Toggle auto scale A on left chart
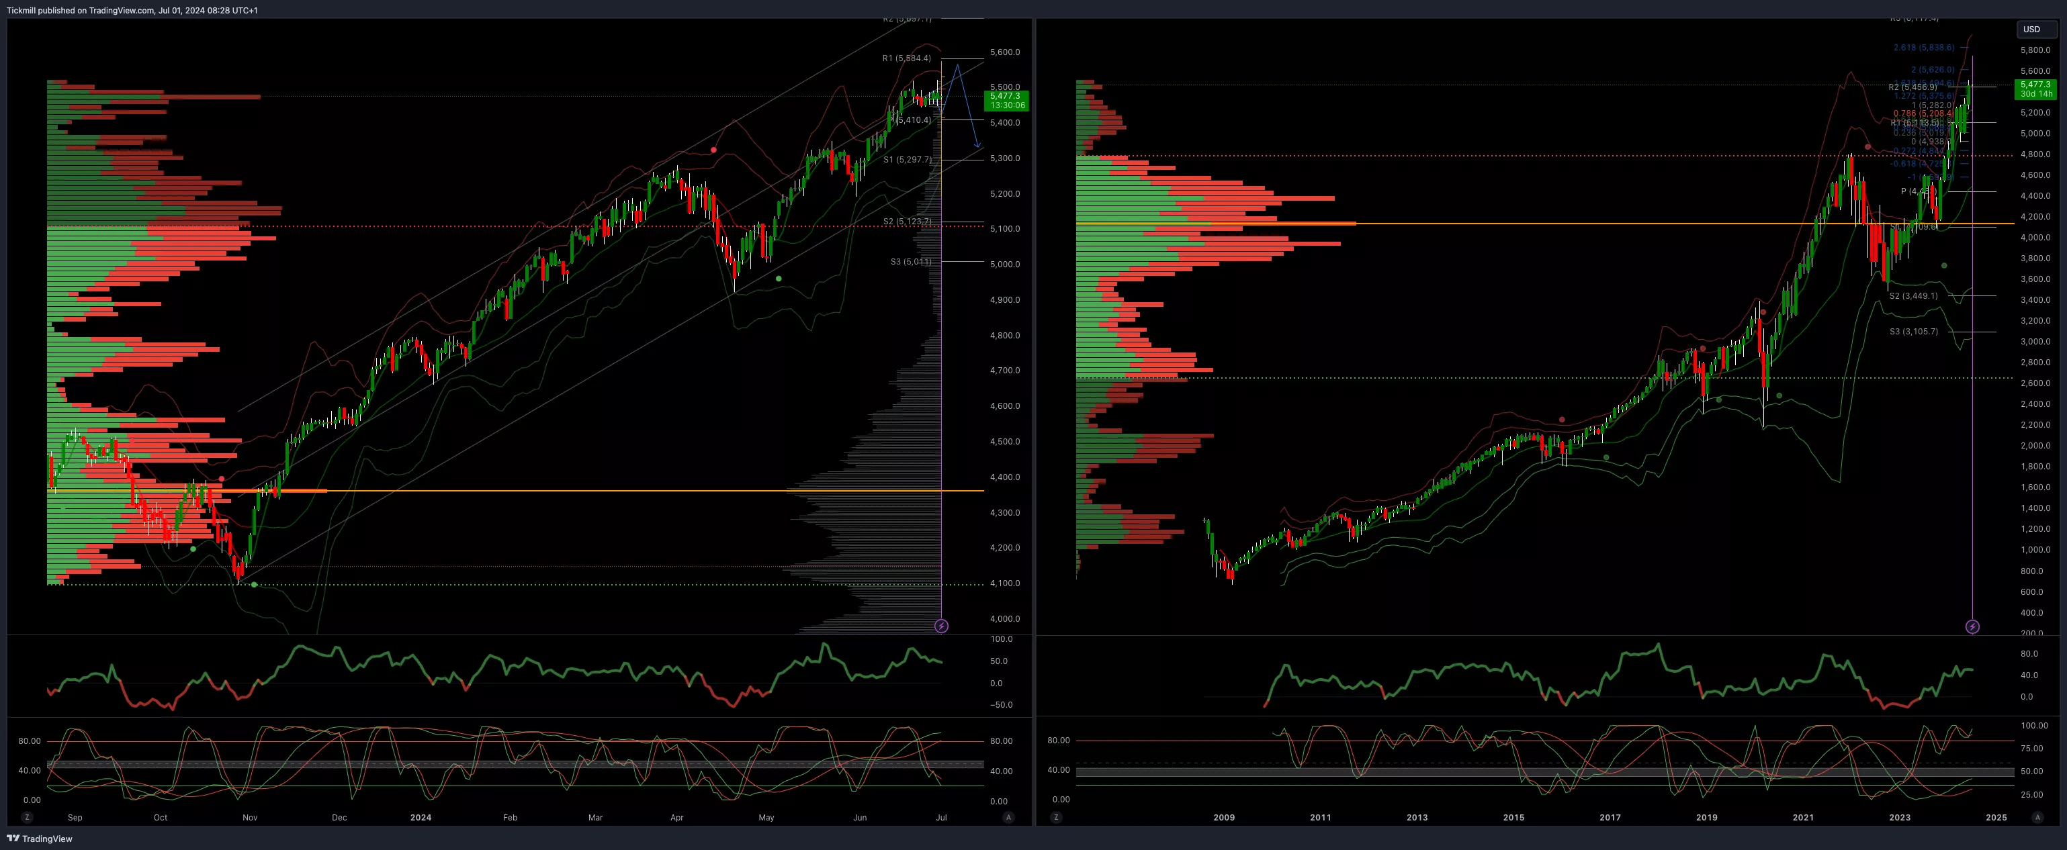Image resolution: width=2067 pixels, height=850 pixels. [x=1008, y=817]
